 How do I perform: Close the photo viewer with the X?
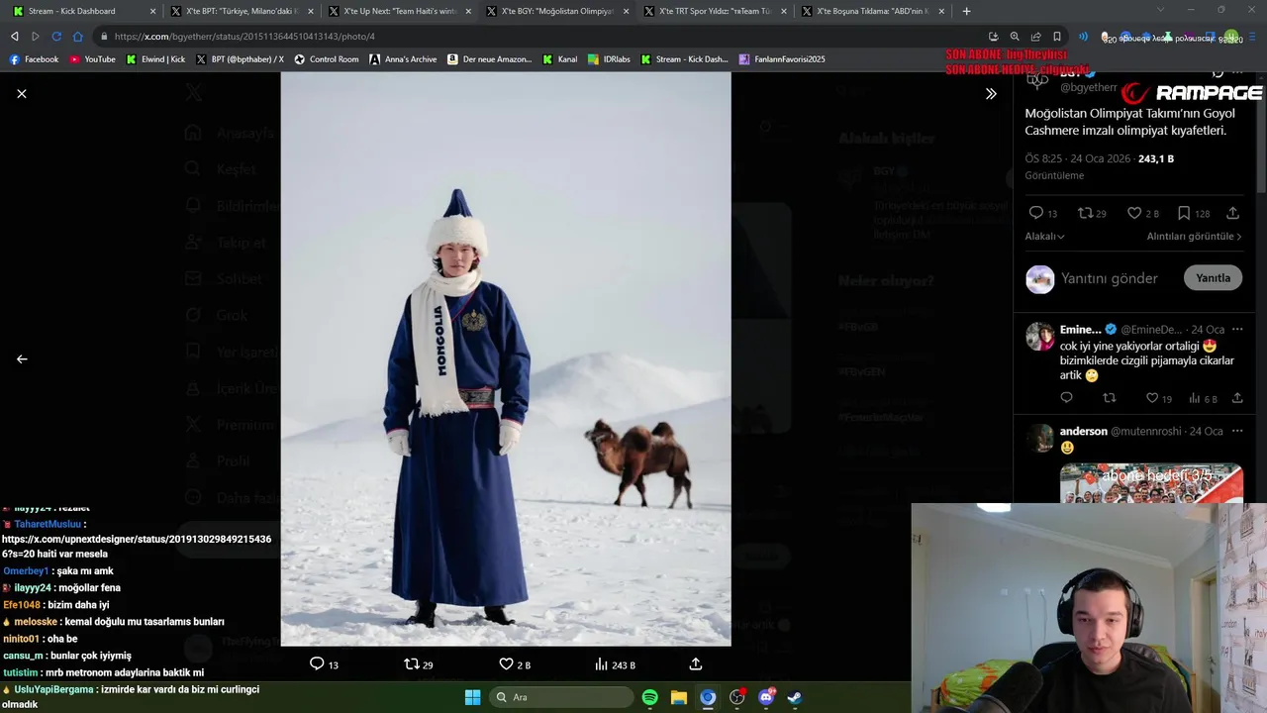pyautogui.click(x=22, y=93)
